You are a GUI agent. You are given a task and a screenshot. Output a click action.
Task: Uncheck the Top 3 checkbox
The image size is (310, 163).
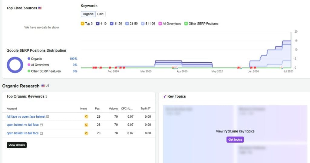(82, 24)
